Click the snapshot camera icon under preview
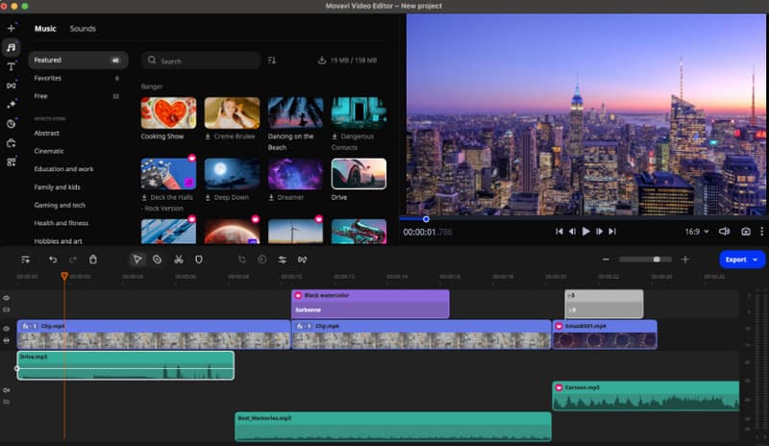This screenshot has width=769, height=446. 745,232
